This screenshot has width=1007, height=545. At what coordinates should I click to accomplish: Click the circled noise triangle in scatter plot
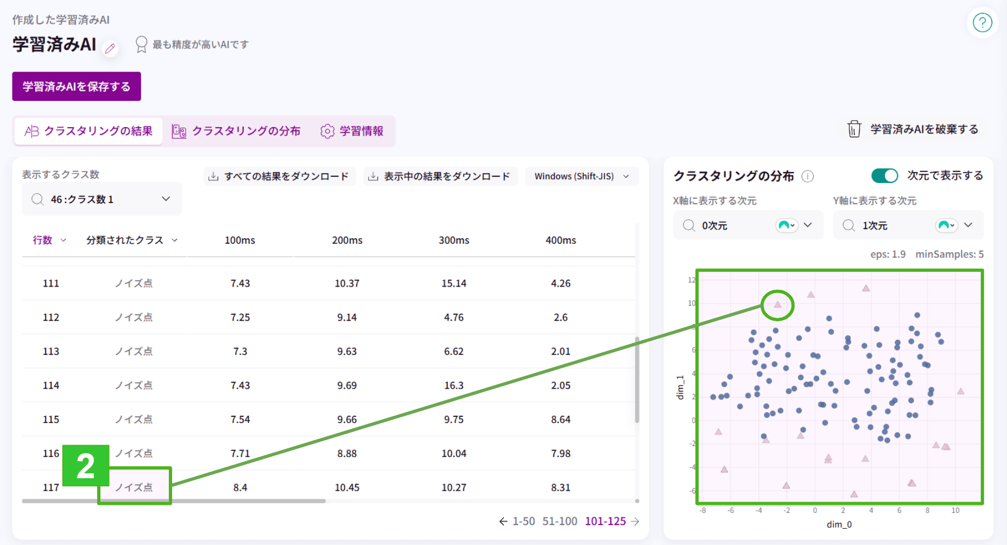pyautogui.click(x=777, y=305)
